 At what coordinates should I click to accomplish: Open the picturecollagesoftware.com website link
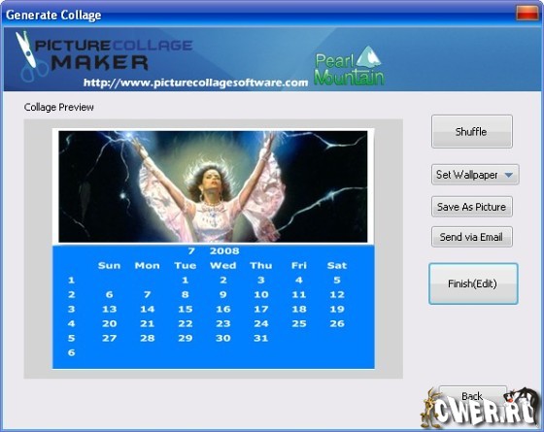(195, 83)
